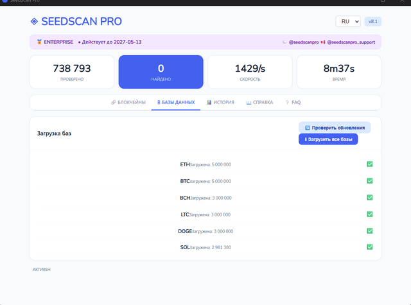Click the SEEDSCAN PRO title text
This screenshot has height=305, width=411.
click(82, 21)
